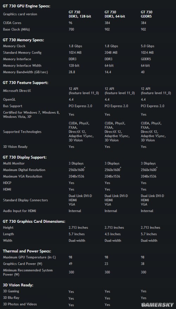This screenshot has width=176, height=309.
Task: Click the CUDA Cores row label
Action: coord(12,23)
